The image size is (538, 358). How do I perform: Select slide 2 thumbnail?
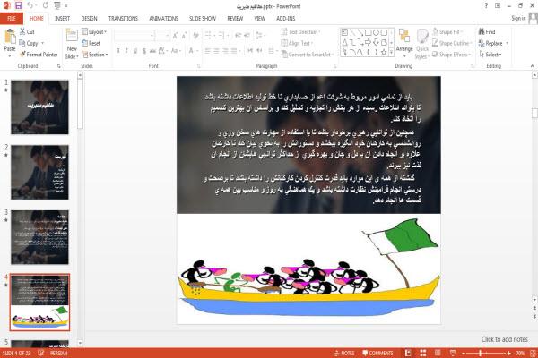(39, 173)
